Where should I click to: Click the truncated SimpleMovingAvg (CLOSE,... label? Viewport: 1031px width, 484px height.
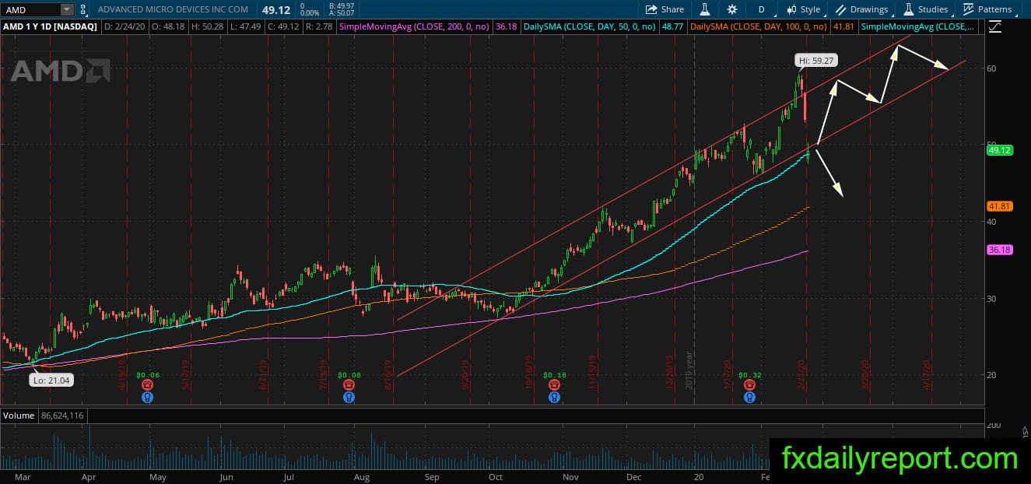tap(918, 26)
